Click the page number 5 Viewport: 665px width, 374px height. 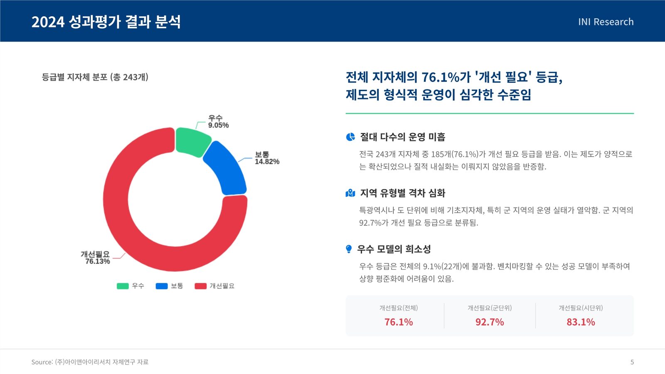pyautogui.click(x=632, y=362)
